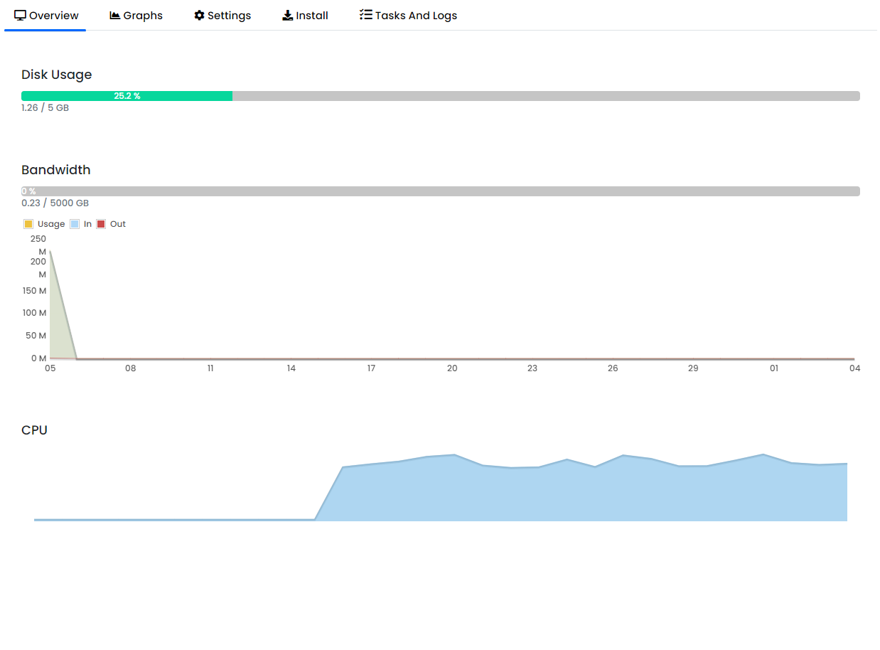The height and width of the screenshot is (650, 880).
Task: Click the Disk Usage heading
Action: click(57, 75)
